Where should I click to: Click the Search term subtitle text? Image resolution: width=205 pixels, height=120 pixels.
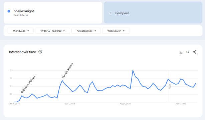tap(21, 15)
